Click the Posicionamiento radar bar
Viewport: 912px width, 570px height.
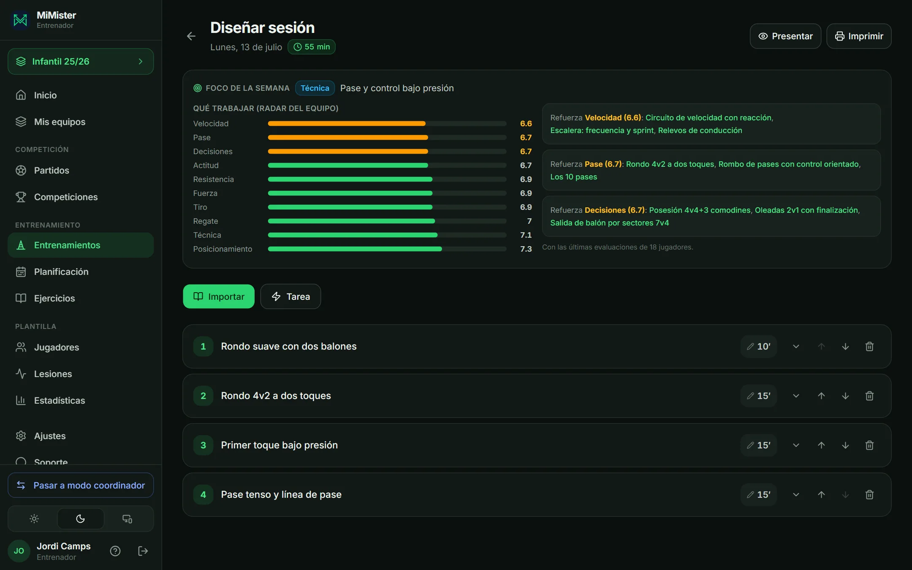coord(387,249)
